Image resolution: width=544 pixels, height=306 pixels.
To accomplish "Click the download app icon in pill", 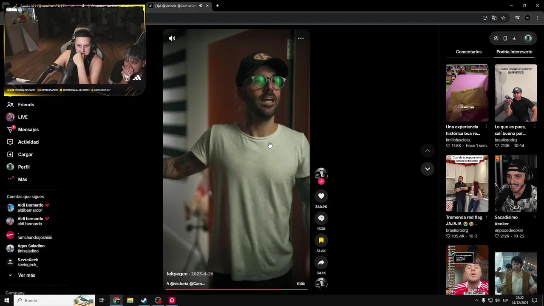I will [514, 38].
